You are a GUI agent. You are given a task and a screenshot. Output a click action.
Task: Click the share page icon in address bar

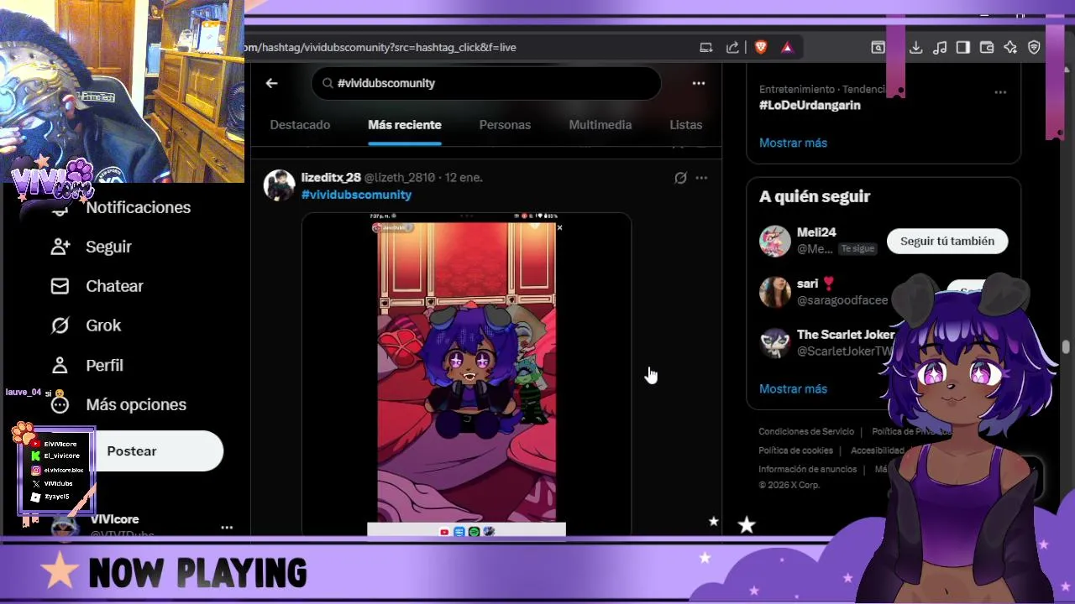(x=732, y=48)
